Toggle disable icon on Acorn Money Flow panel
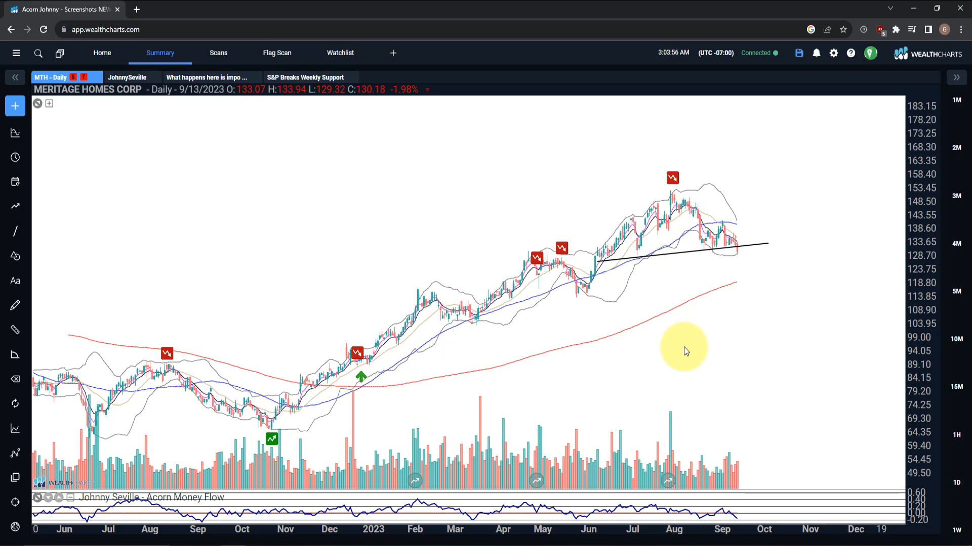972x546 pixels. click(37, 497)
